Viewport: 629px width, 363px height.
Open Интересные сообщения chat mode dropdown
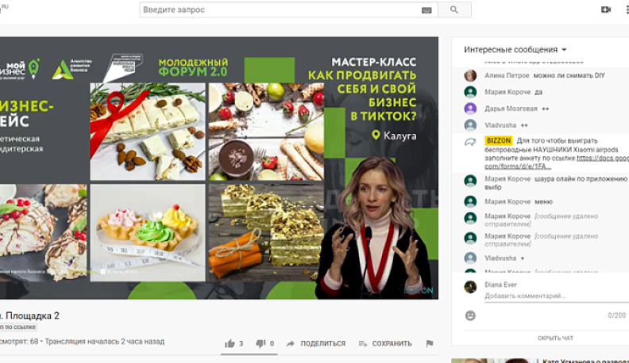515,50
